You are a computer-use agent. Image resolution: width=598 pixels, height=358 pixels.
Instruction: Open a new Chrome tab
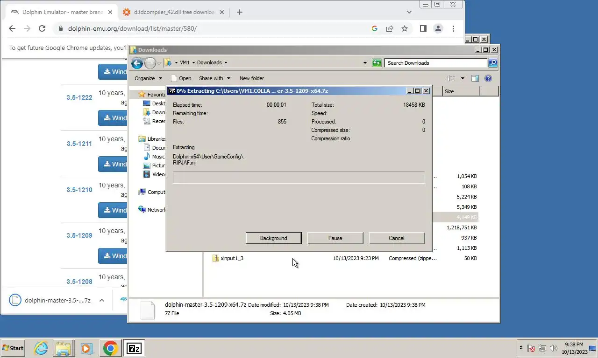coord(240,12)
